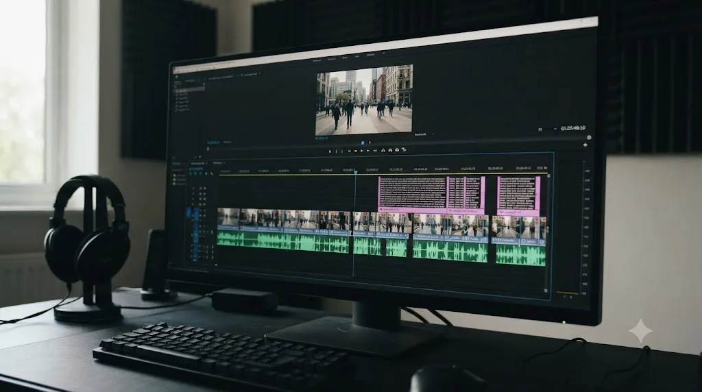Image resolution: width=702 pixels, height=392 pixels.
Task: Step forward one frame in transport controls
Action: [x=368, y=151]
